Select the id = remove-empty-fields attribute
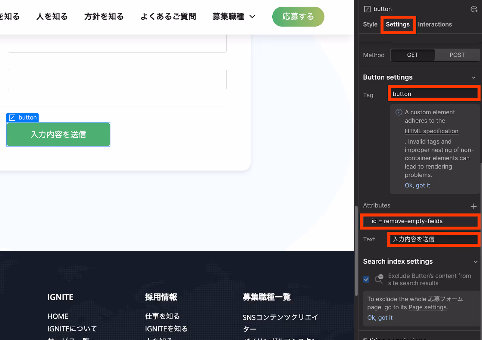482x340 pixels. pos(420,221)
